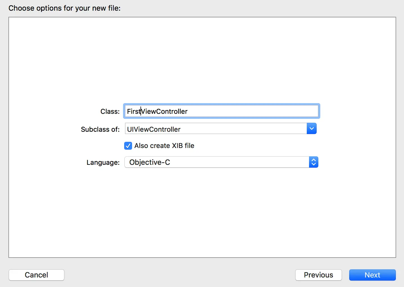Toggle the Also create XIB file checkbox
This screenshot has width=404, height=287.
[x=128, y=146]
